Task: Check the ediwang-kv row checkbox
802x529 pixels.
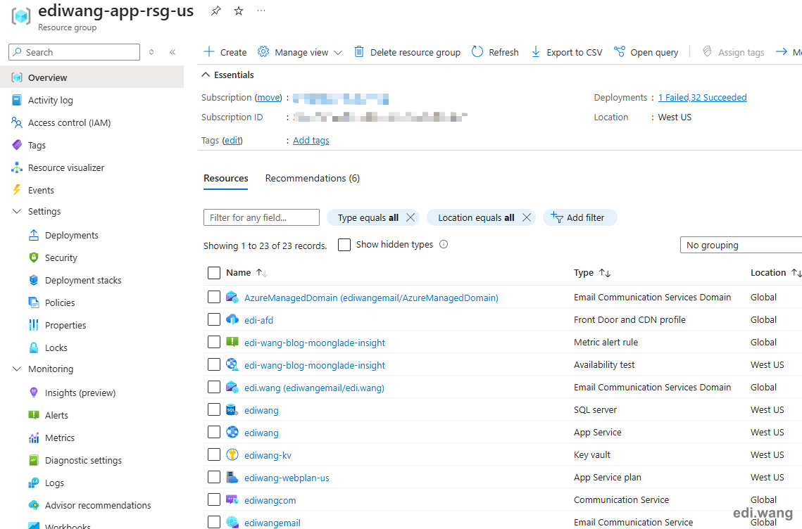Action: tap(214, 454)
